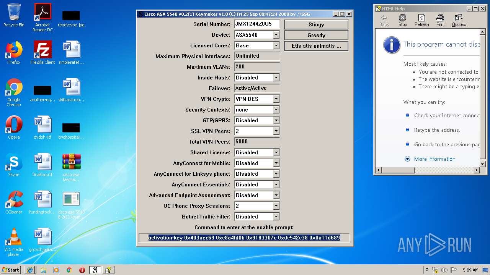
Task: Expand SSL VPN Peers dropdown
Action: coord(276,131)
